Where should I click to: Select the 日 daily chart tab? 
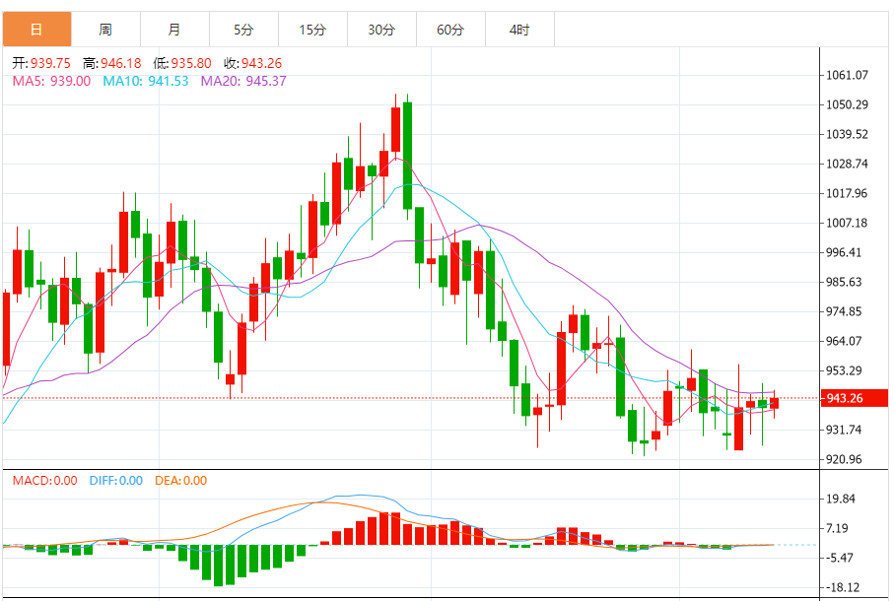pyautogui.click(x=37, y=30)
